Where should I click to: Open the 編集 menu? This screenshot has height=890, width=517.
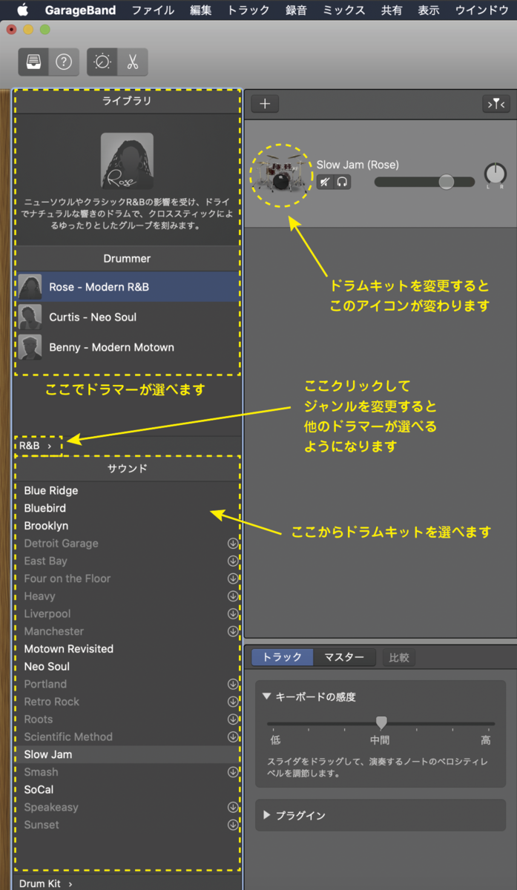200,10
